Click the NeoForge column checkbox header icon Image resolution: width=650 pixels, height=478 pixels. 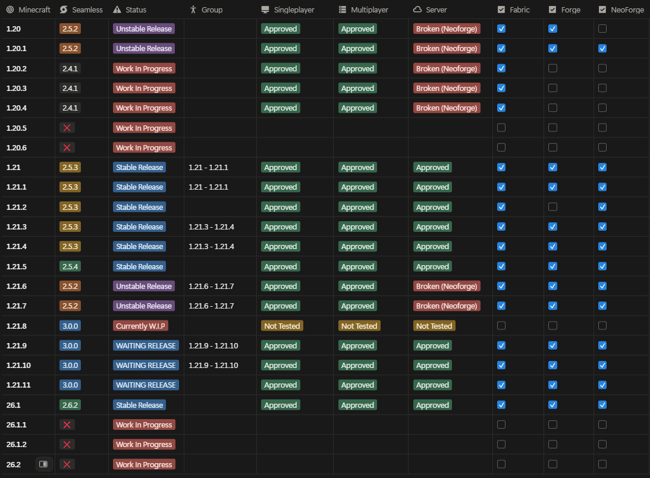click(x=602, y=10)
